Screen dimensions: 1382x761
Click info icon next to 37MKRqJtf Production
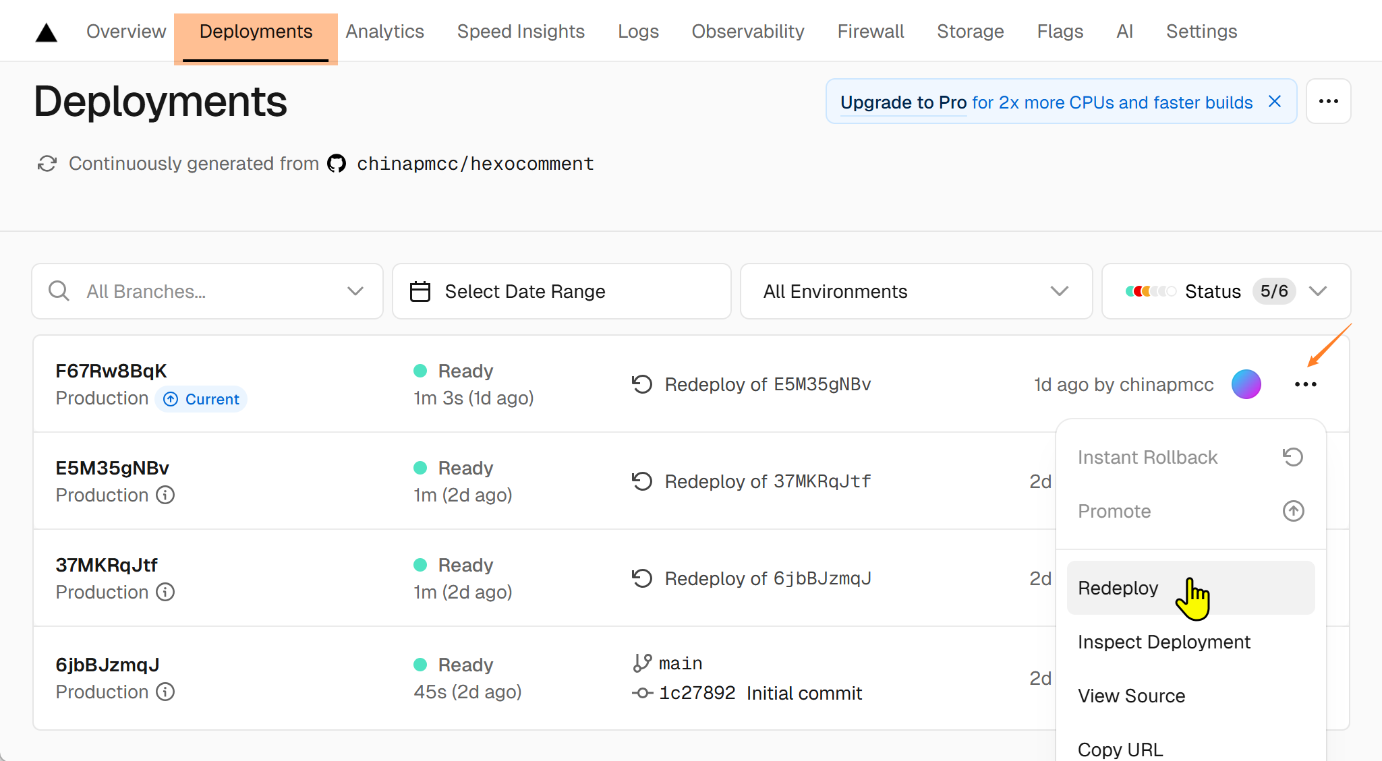pos(165,592)
